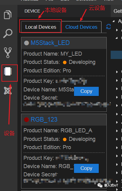Copy the RGB_123 device credentials
Image resolution: width=122 pixels, height=191 pixels.
86,168
